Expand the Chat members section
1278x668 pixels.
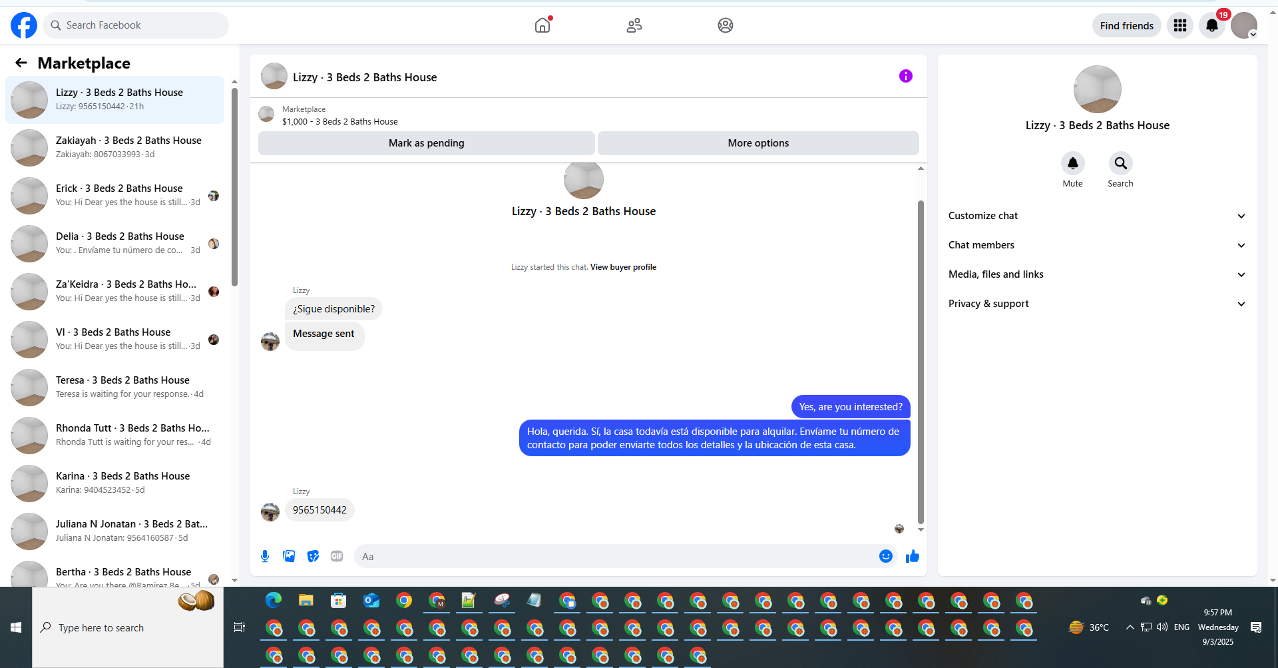click(1097, 245)
